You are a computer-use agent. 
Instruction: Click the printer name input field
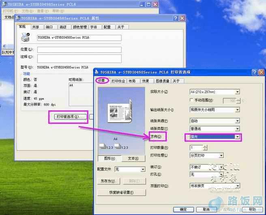tap(79, 38)
